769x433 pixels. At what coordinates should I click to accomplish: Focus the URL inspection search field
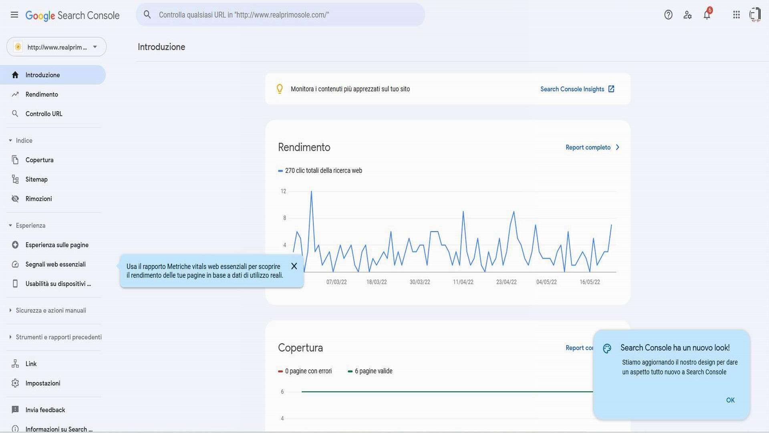[280, 15]
